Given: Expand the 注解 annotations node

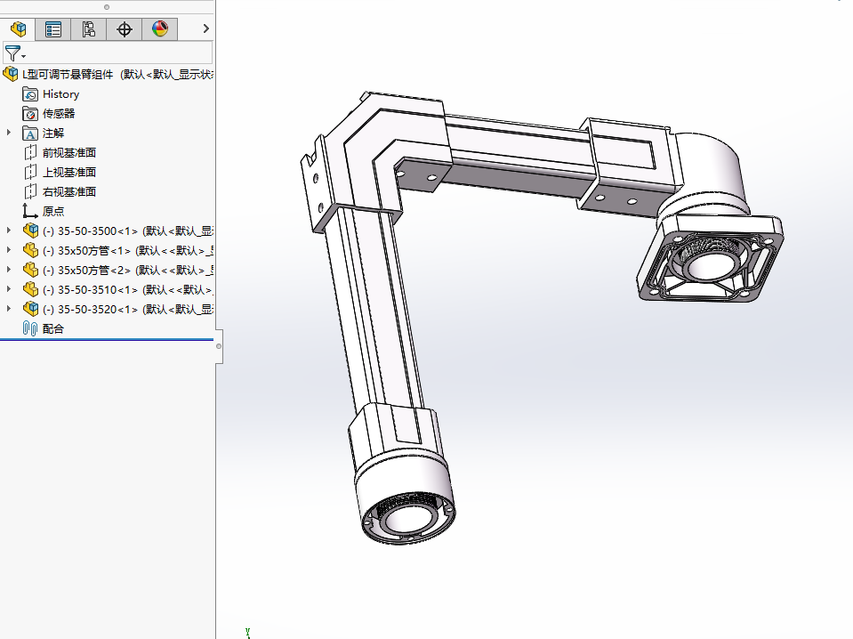Looking at the screenshot, I should [x=9, y=133].
